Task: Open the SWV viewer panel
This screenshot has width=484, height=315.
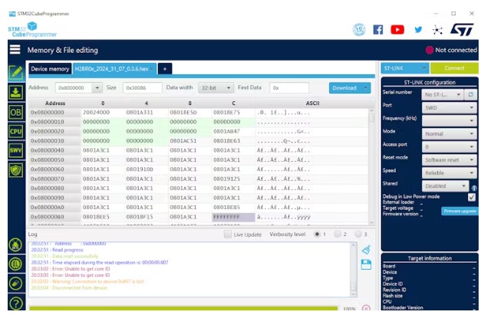Action: pyautogui.click(x=15, y=150)
